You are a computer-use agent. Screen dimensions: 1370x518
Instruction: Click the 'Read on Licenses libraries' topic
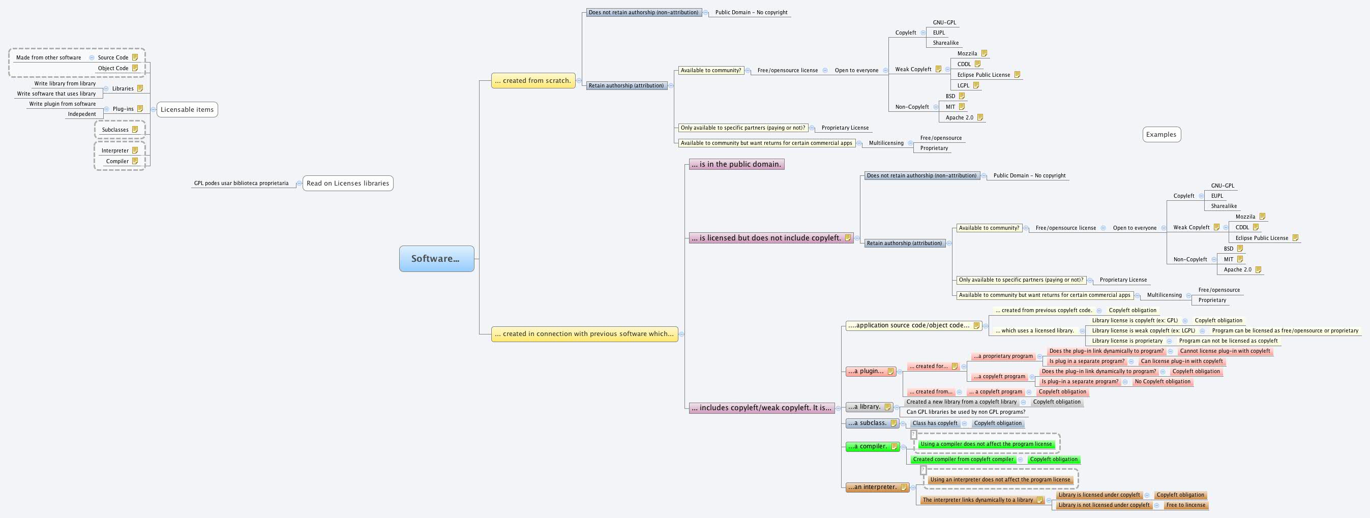(x=347, y=183)
